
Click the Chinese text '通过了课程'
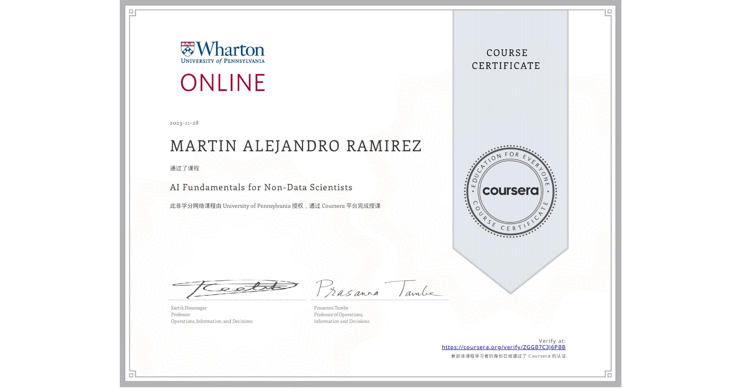(x=185, y=168)
